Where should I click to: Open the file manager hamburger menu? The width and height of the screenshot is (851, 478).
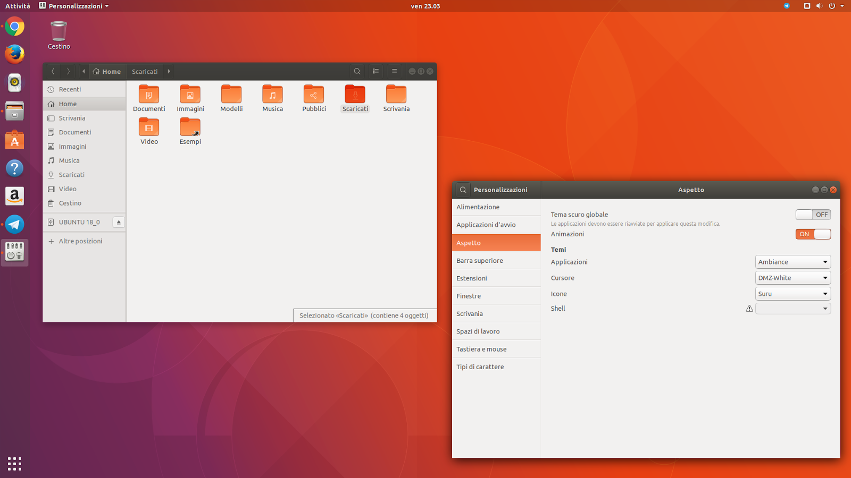394,71
